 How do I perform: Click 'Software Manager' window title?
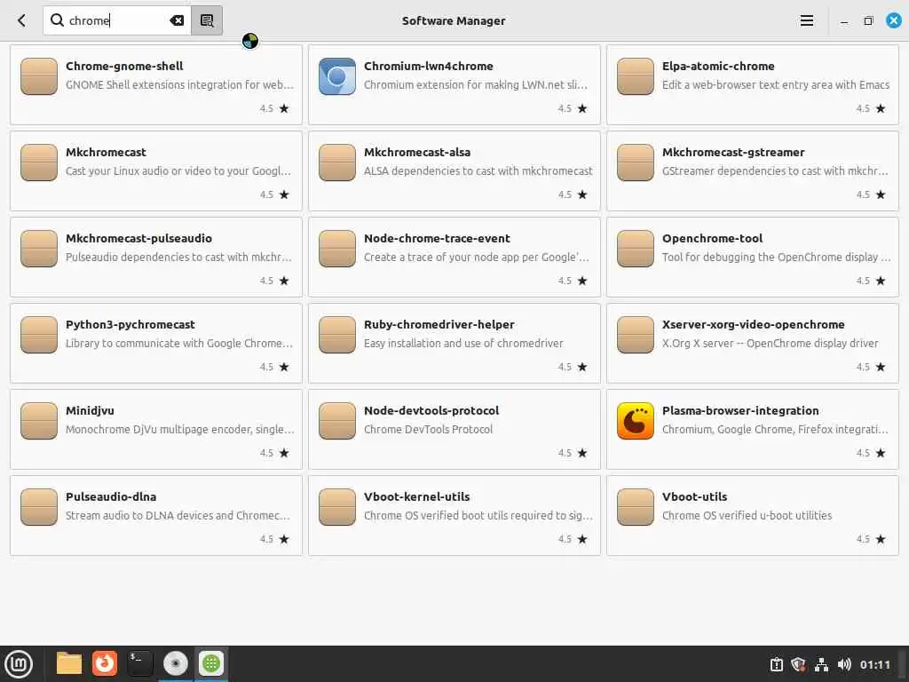454,21
